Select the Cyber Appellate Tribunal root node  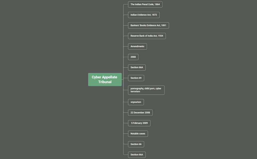tap(105, 79)
